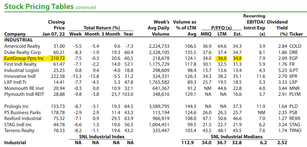Select the 'Company' column header

15,34
